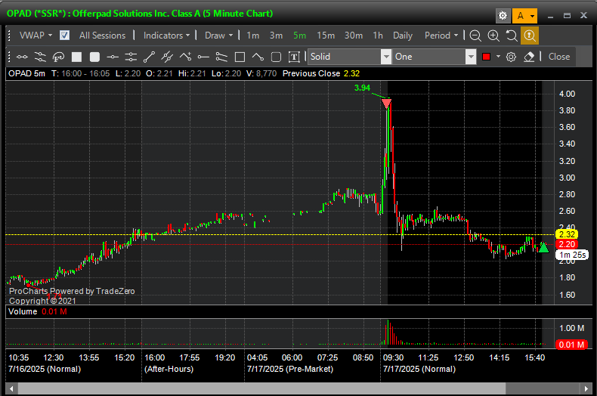Select the two diverging rays tool

pyautogui.click(x=221, y=57)
